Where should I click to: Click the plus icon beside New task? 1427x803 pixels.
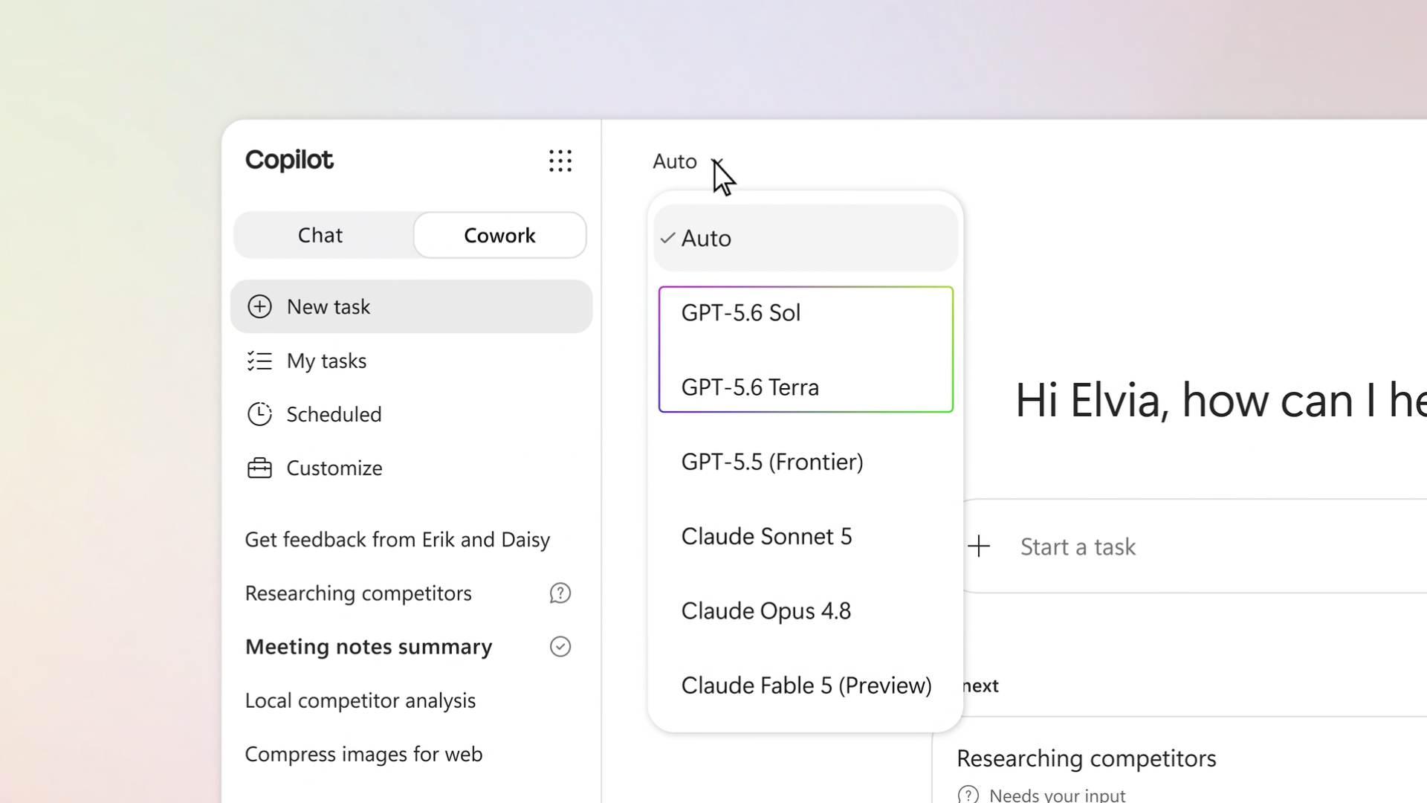click(259, 306)
